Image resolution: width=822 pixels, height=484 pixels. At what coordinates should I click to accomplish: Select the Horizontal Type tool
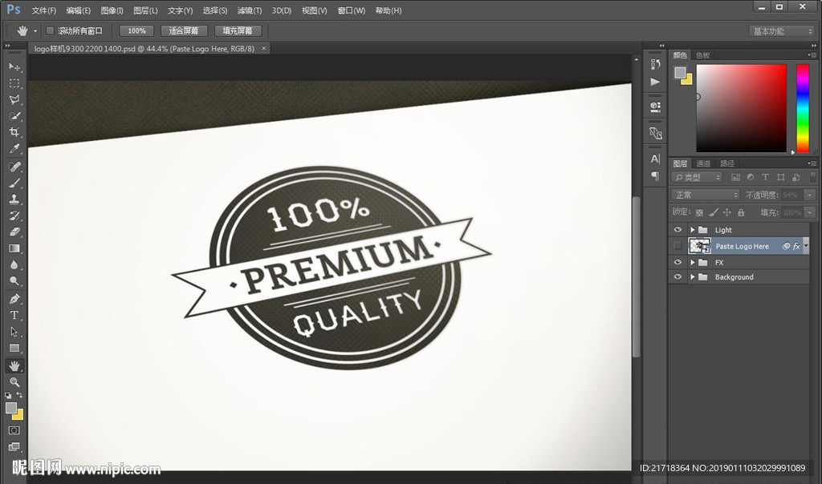(14, 315)
